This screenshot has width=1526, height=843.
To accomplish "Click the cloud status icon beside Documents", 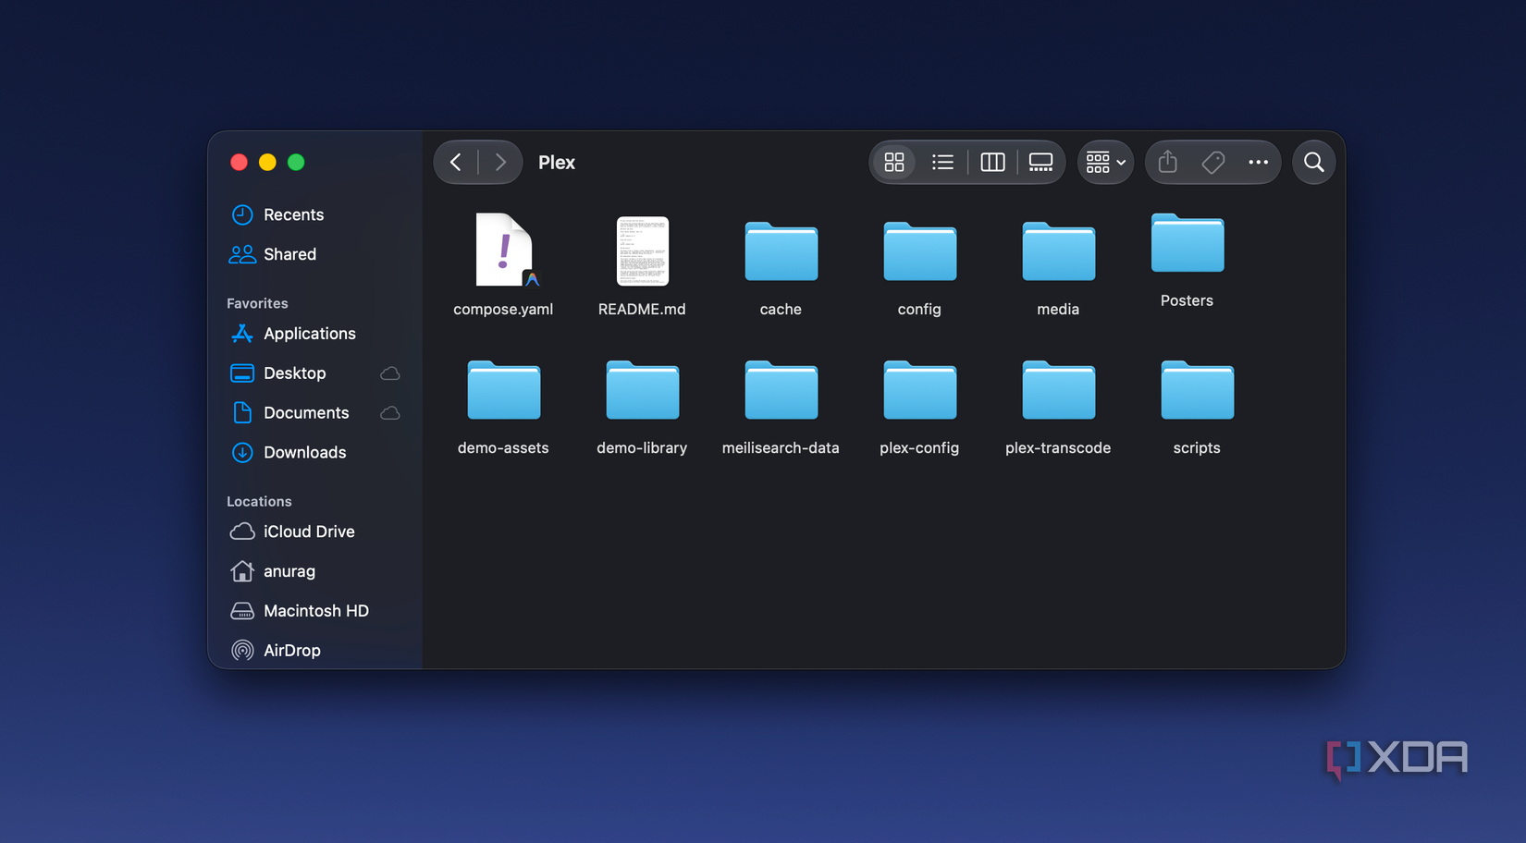I will (390, 413).
